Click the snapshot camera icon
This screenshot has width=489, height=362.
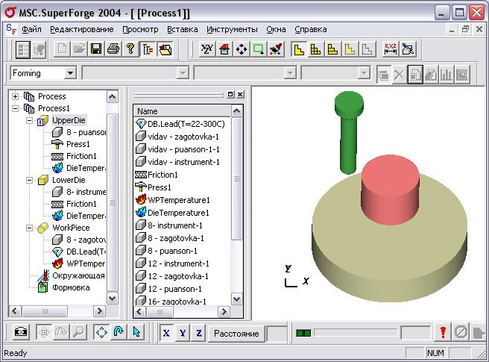point(21,331)
